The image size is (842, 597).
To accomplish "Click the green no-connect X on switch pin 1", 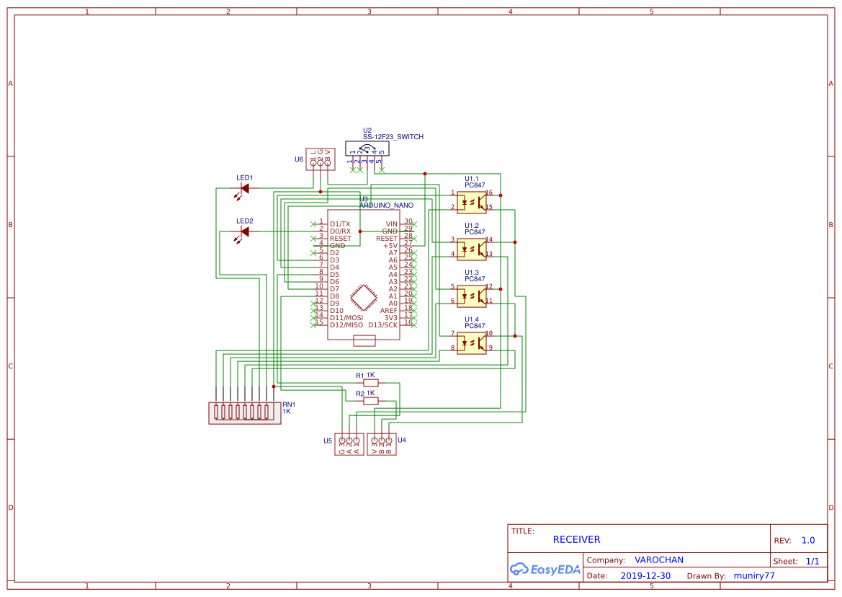I will pyautogui.click(x=353, y=170).
